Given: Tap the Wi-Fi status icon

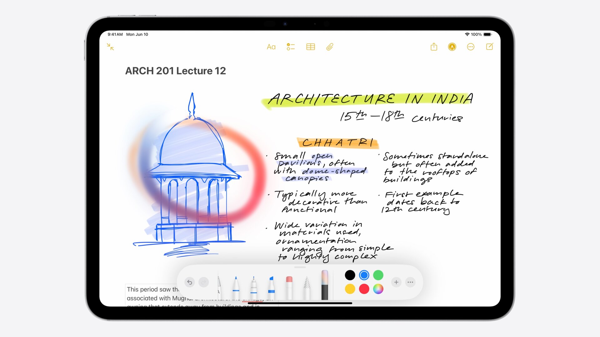Looking at the screenshot, I should coord(467,34).
